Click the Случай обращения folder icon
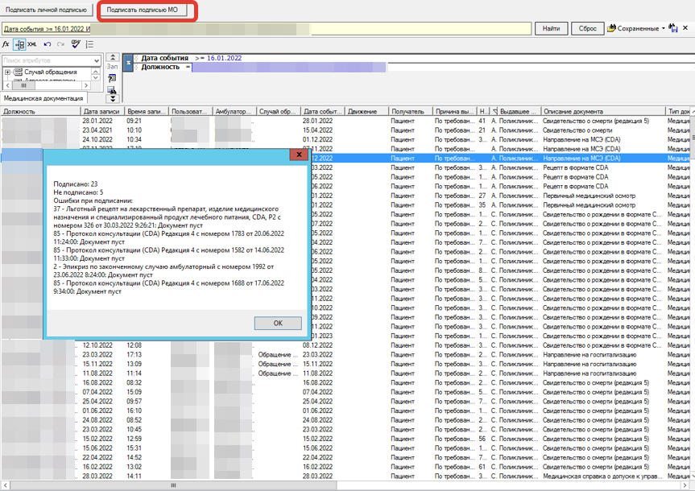Viewport: 695px width, 491px height. pos(18,72)
